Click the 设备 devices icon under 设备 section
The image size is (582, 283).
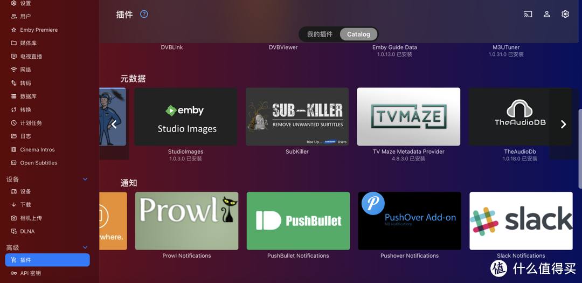point(13,192)
